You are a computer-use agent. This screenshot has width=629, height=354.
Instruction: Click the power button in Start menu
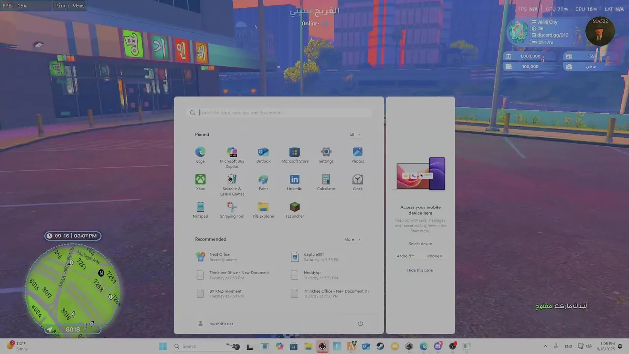click(x=360, y=324)
